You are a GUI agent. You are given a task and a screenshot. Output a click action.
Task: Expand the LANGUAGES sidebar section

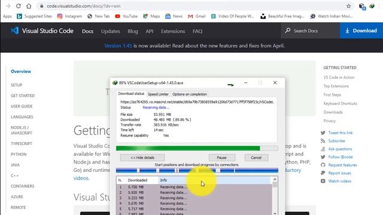(x=22, y=117)
